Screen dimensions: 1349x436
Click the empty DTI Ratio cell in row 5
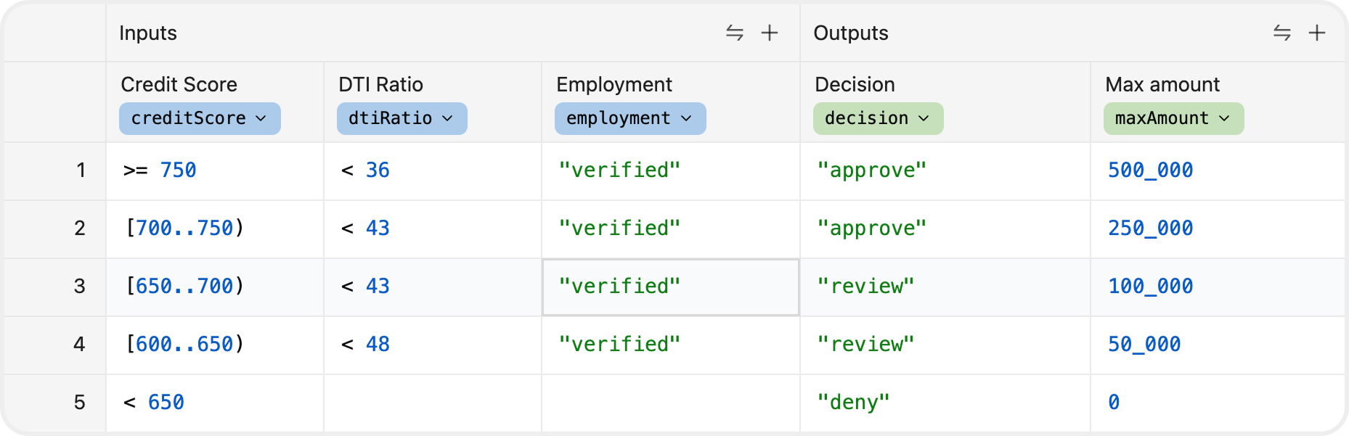point(433,403)
